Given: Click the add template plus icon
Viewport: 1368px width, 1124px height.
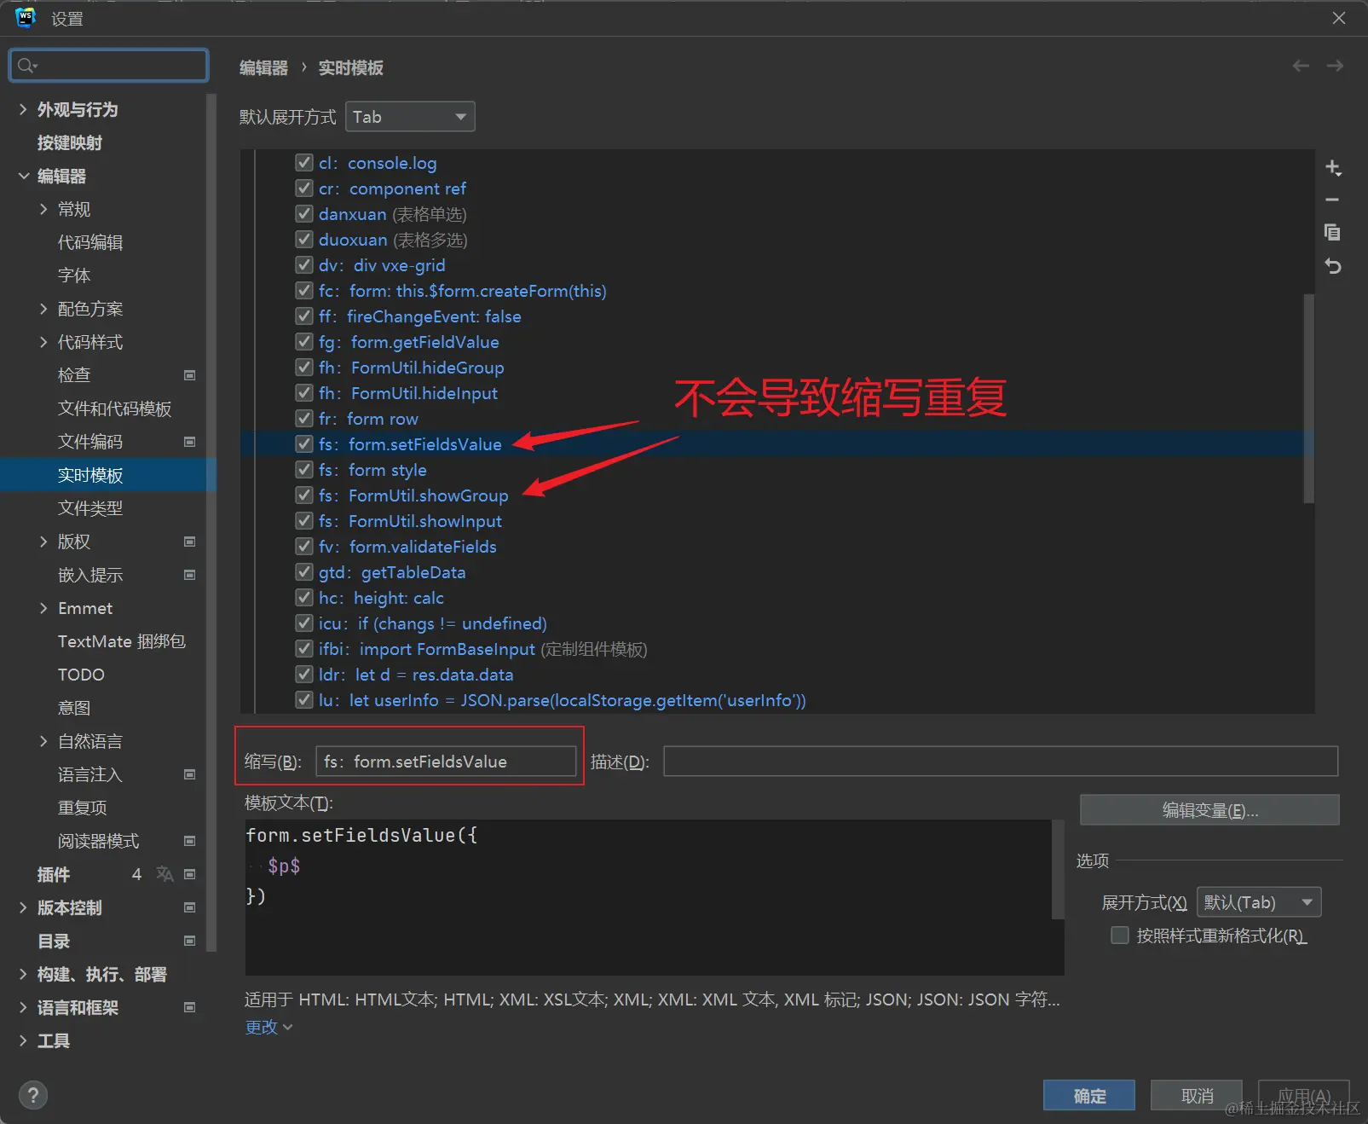Looking at the screenshot, I should [1333, 167].
